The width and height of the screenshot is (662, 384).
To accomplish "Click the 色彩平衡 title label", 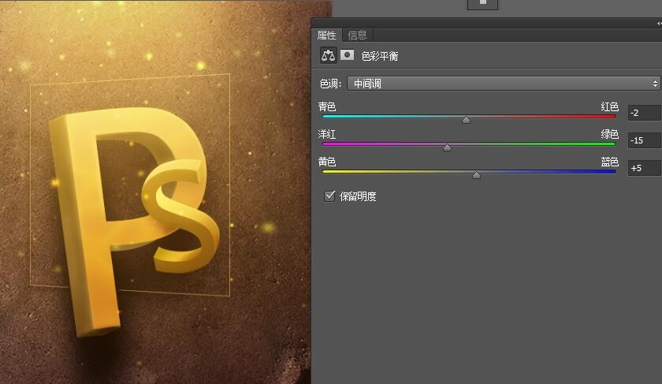I will coord(380,56).
